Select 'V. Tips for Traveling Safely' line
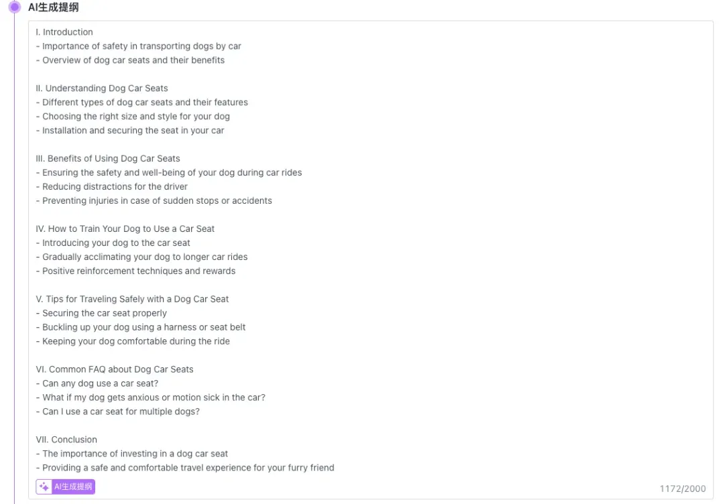This screenshot has height=504, width=724. (x=132, y=300)
